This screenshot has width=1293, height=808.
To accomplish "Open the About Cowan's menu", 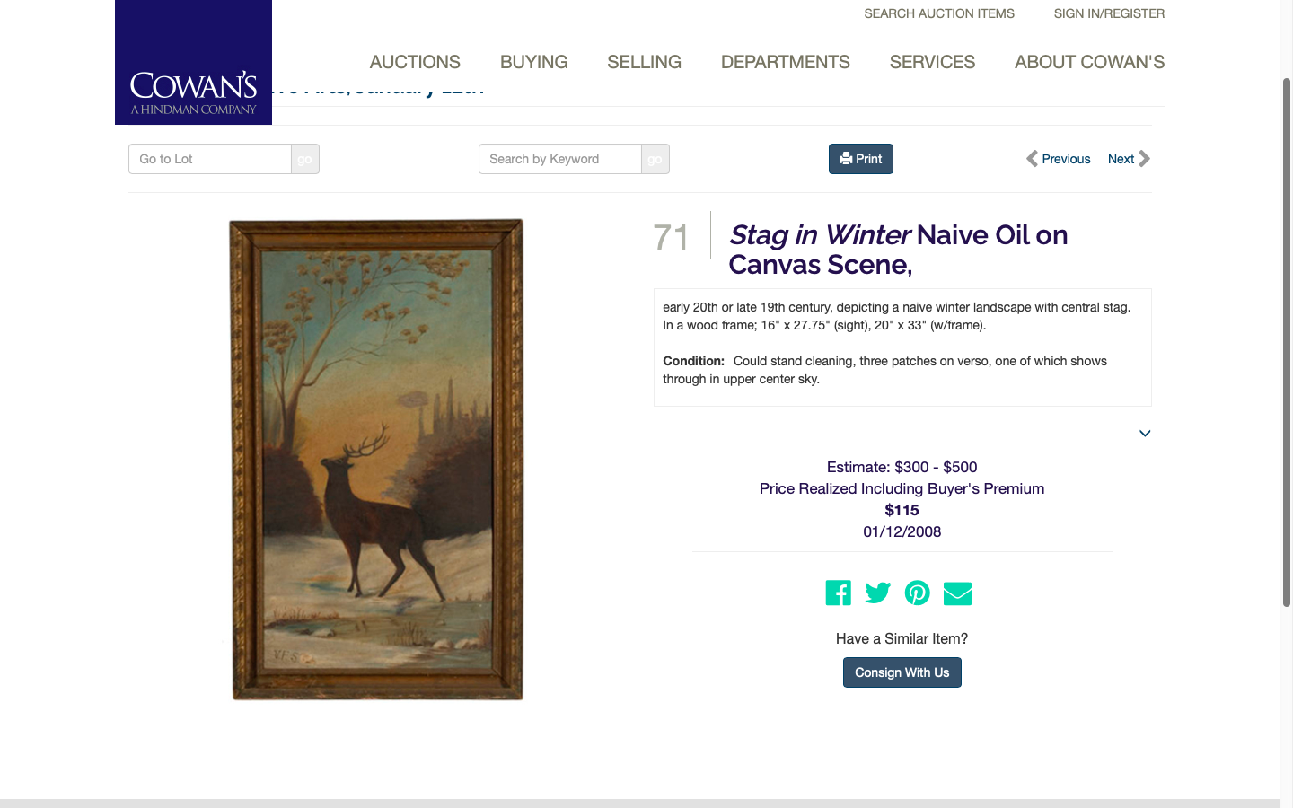I will point(1089,62).
